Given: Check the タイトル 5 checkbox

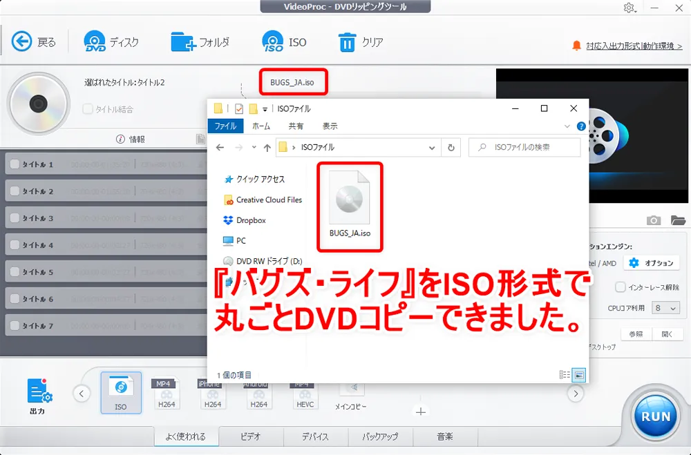Looking at the screenshot, I should (x=15, y=271).
